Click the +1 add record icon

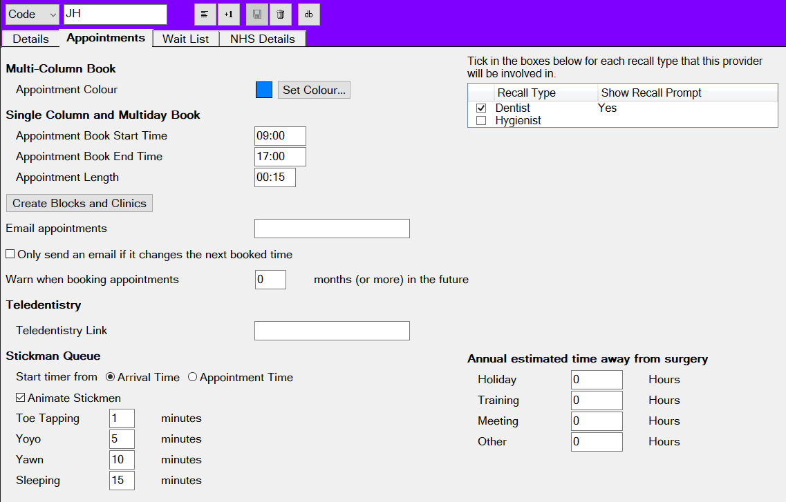(x=229, y=15)
